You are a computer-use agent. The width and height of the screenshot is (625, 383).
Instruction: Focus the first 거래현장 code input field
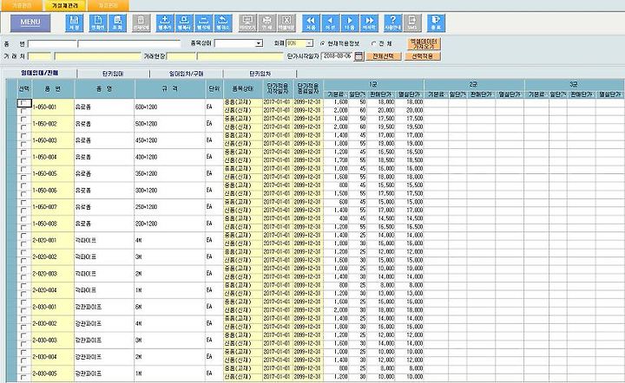pos(181,56)
